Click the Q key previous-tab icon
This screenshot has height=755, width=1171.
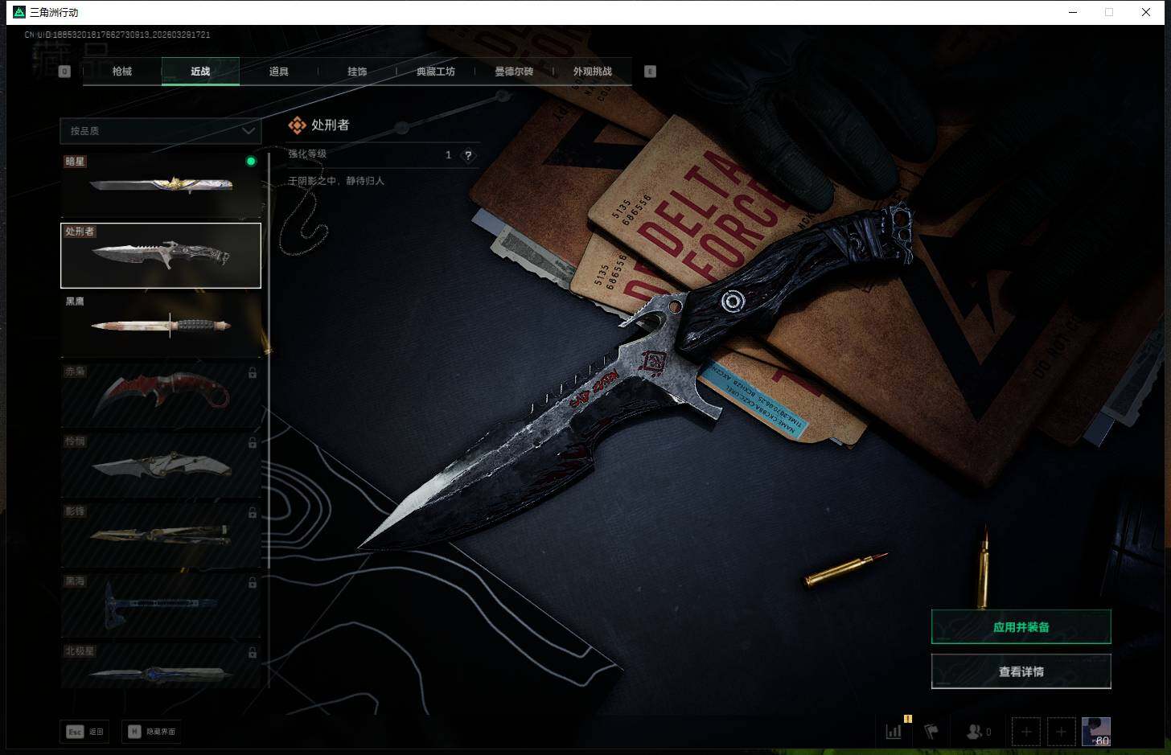click(65, 72)
